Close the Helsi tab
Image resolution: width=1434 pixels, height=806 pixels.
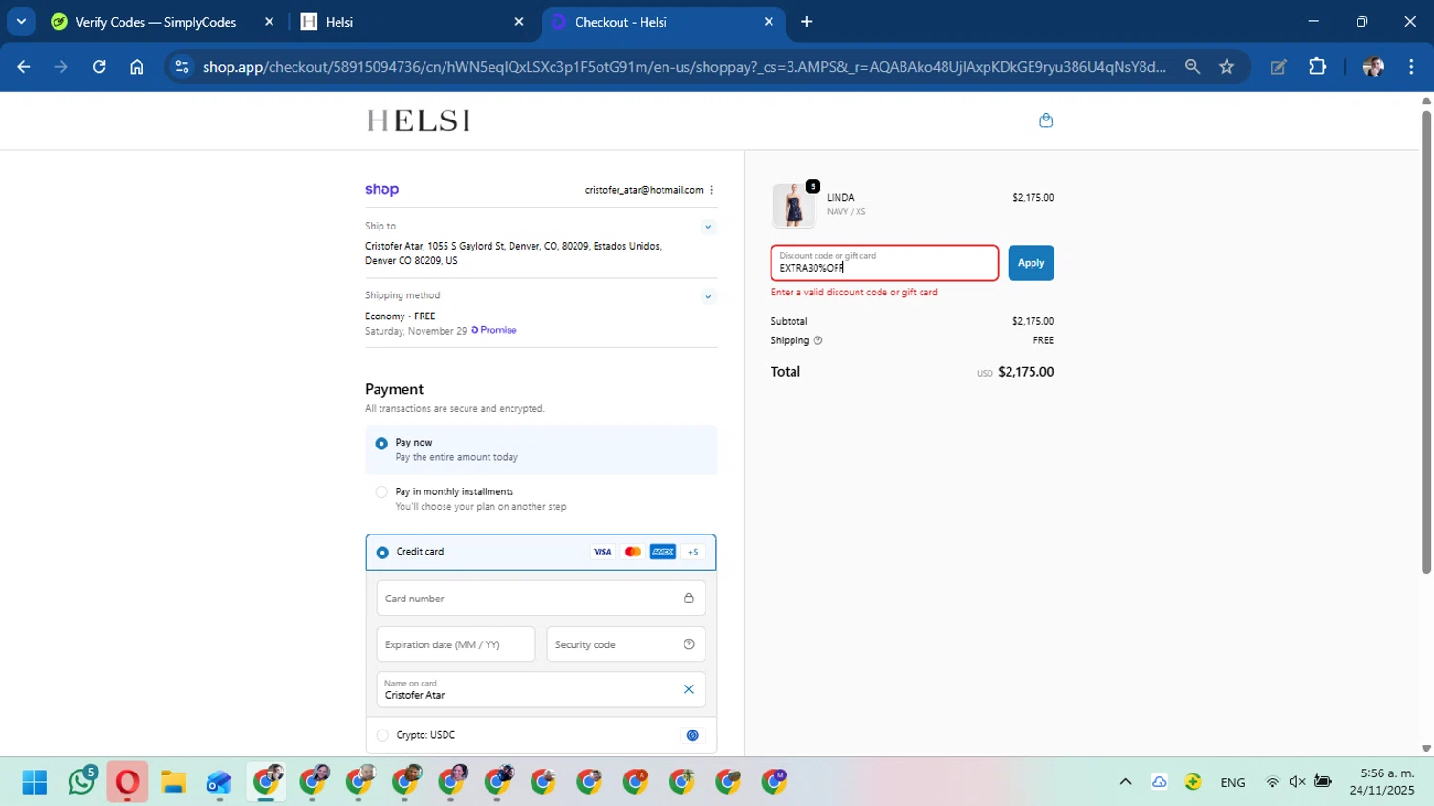[x=519, y=22]
